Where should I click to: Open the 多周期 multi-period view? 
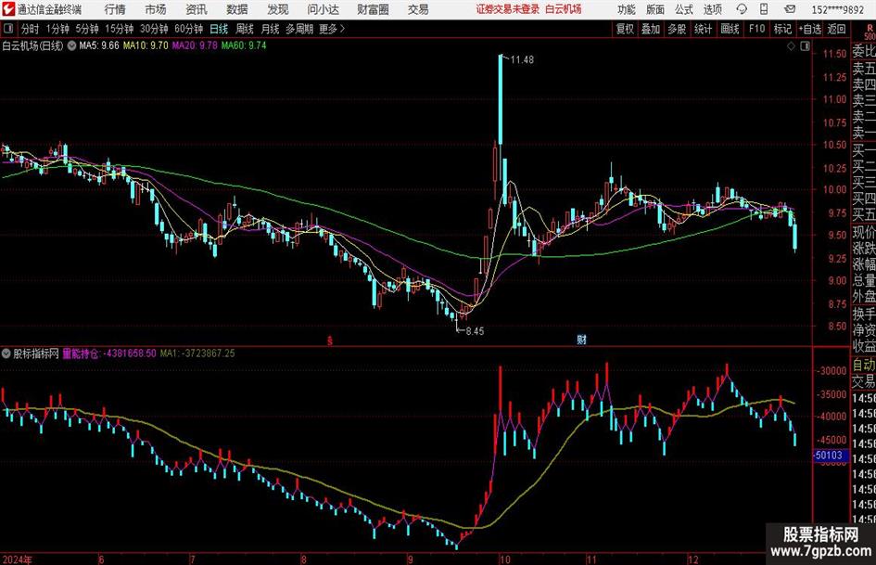coord(298,29)
